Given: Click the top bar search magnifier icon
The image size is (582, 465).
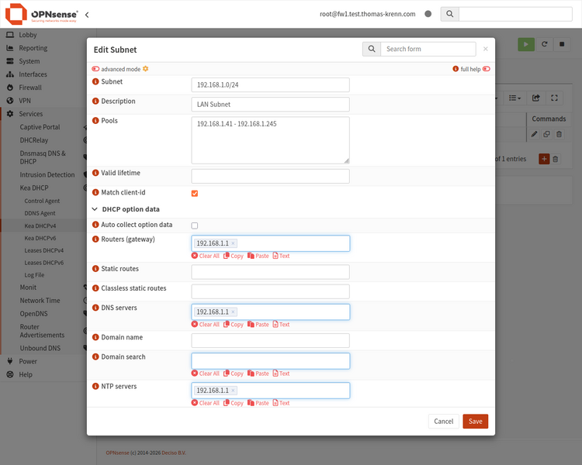Looking at the screenshot, I should click(449, 14).
